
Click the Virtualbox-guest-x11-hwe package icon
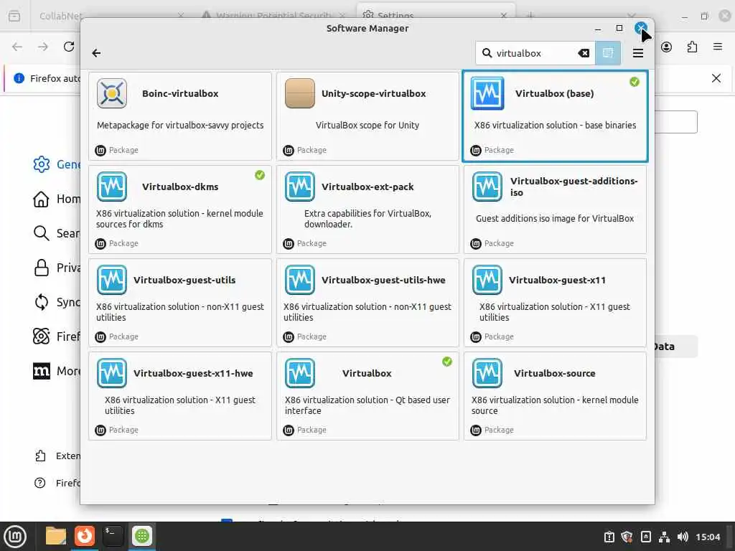click(111, 373)
